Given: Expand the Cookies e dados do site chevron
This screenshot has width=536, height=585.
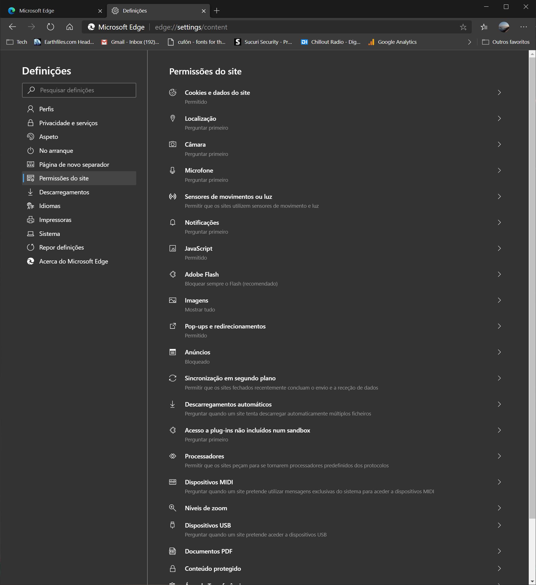Looking at the screenshot, I should pos(499,93).
